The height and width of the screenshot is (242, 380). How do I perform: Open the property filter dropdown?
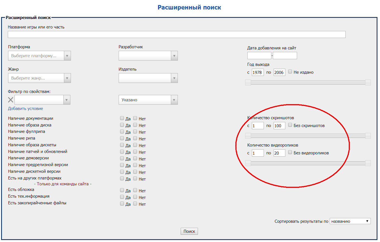(x=42, y=100)
